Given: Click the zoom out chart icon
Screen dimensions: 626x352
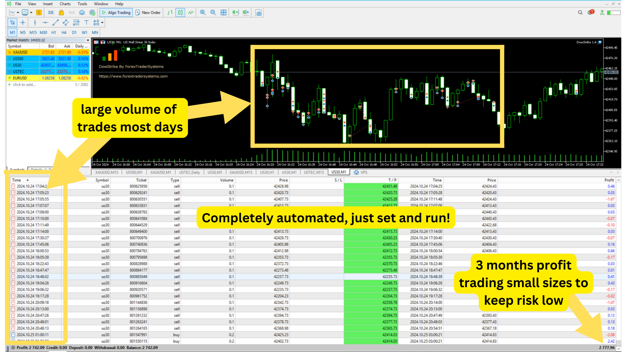Looking at the screenshot, I should [213, 12].
